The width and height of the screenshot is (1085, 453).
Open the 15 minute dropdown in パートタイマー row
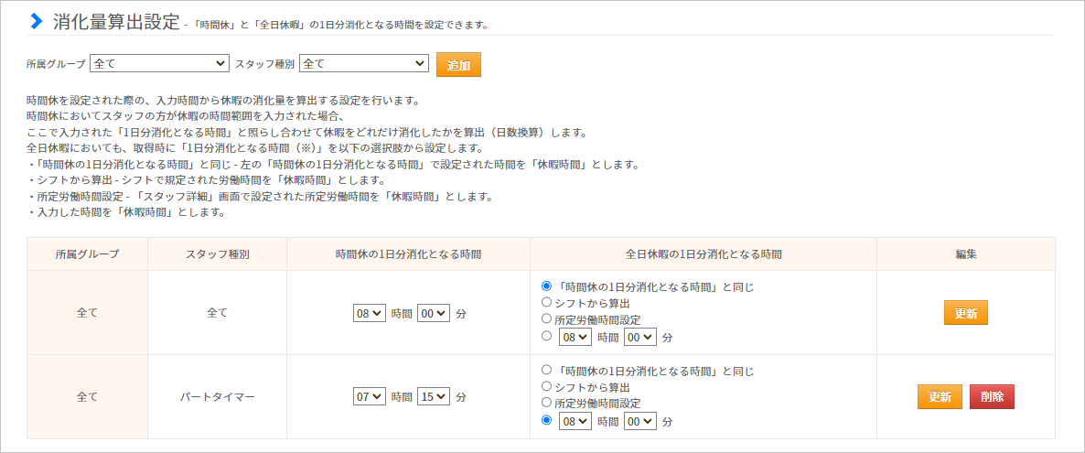tap(434, 397)
